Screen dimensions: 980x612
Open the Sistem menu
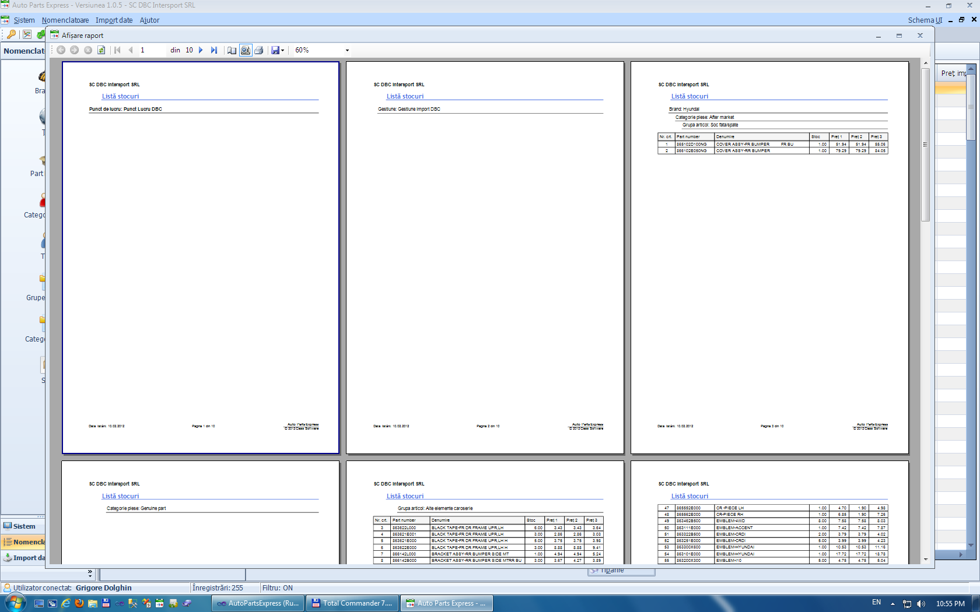[x=24, y=20]
